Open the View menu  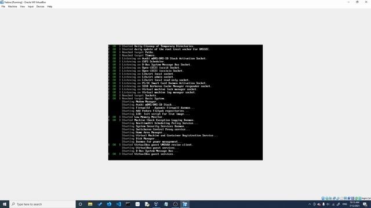(x=23, y=6)
